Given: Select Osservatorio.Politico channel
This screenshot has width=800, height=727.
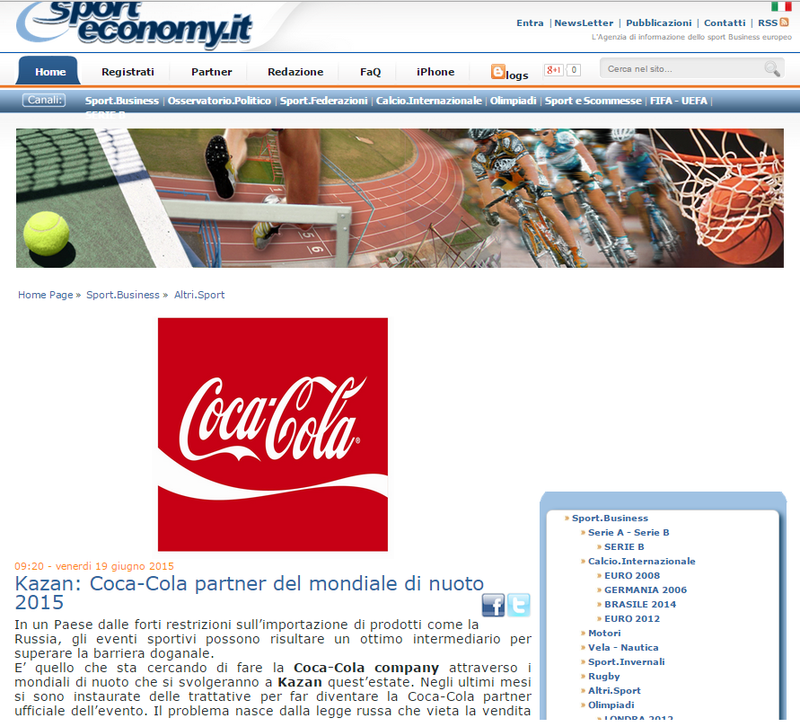Looking at the screenshot, I should point(219,101).
